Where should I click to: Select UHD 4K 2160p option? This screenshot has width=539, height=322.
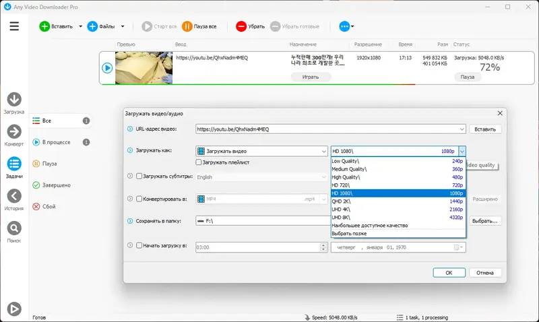(398, 210)
